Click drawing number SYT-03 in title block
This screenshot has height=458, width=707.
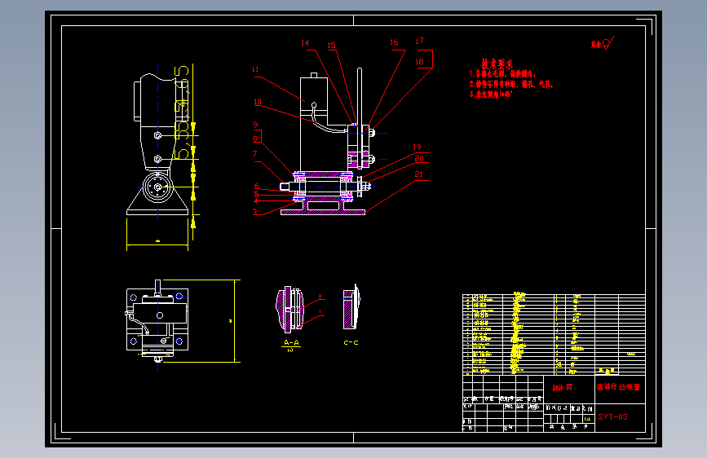tap(612, 417)
